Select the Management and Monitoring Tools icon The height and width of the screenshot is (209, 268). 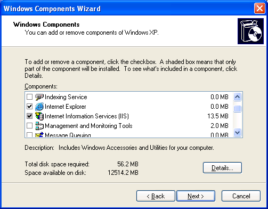click(39, 126)
